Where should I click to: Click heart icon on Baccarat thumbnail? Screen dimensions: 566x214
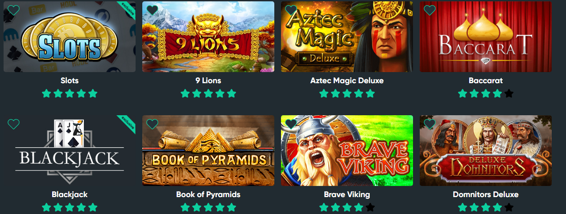tap(430, 10)
